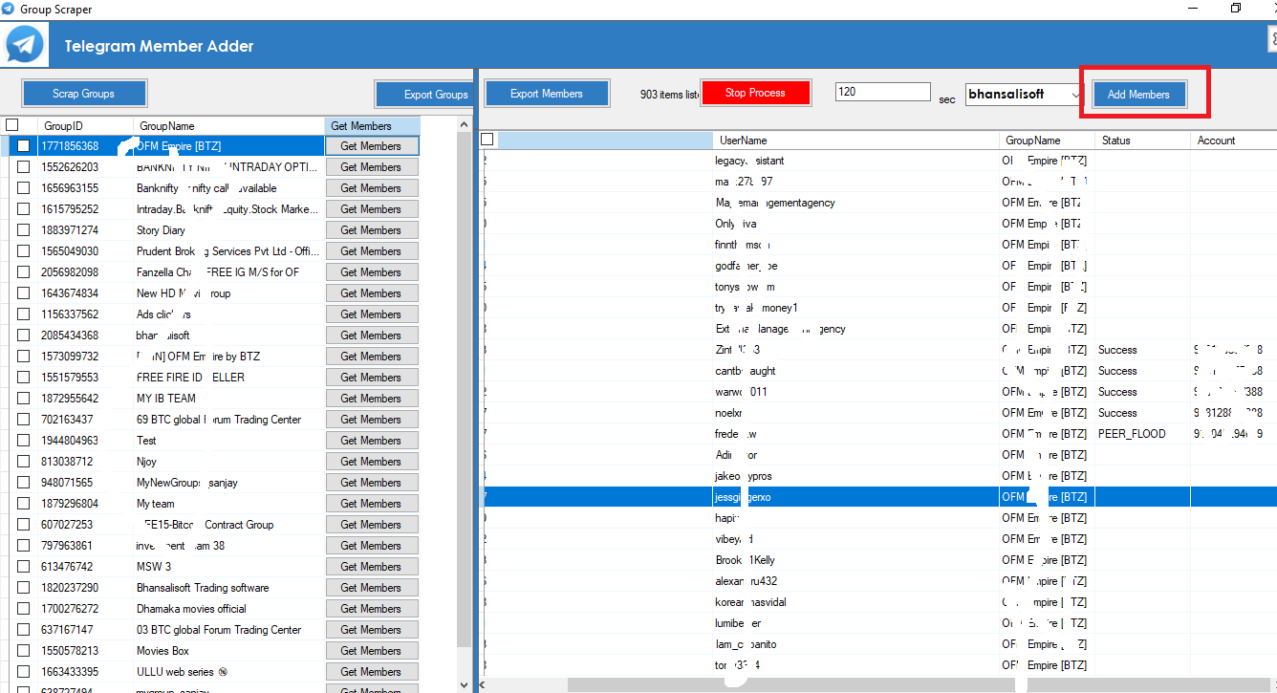
Task: Click Get Members for MSW 3
Action: point(372,567)
